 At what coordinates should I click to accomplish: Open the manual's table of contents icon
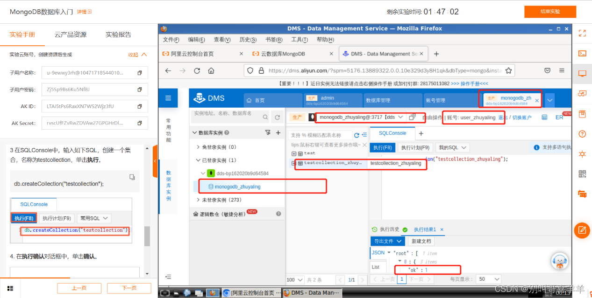10,288
